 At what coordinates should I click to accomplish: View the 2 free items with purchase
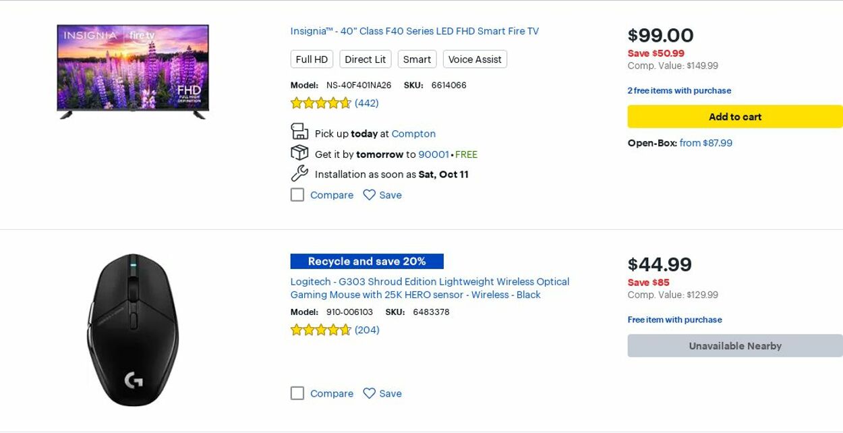click(x=679, y=90)
